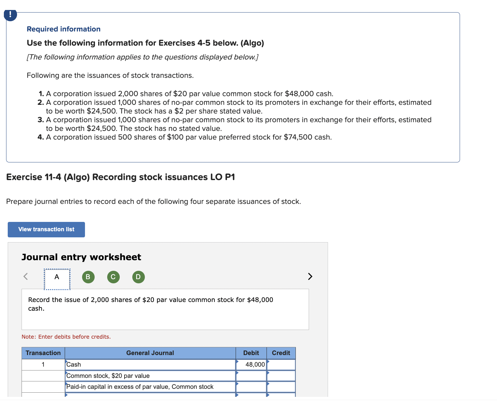The image size is (497, 402).
Task: Go to next journal entry arrow
Action: click(310, 276)
